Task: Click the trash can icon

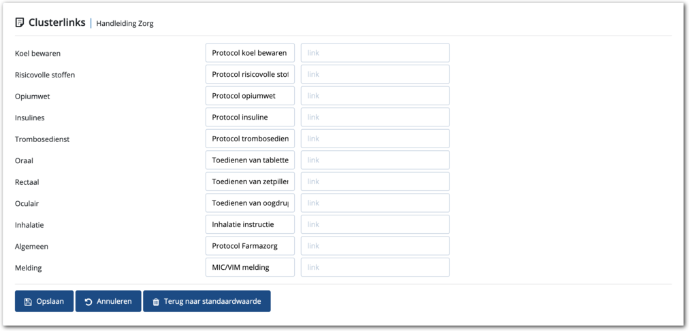Action: [156, 302]
